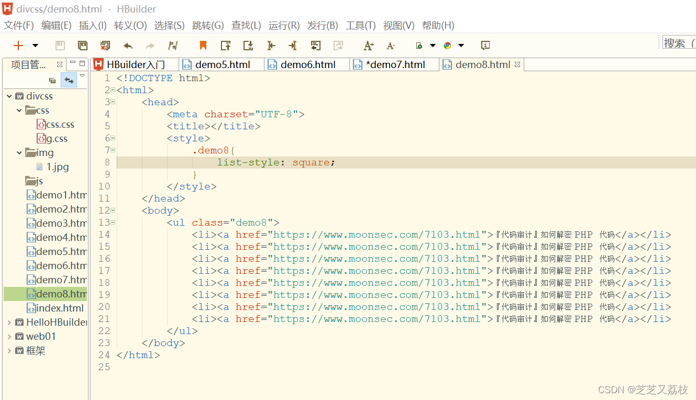Click the go back navigation icon
This screenshot has width=696, height=400.
point(315,46)
